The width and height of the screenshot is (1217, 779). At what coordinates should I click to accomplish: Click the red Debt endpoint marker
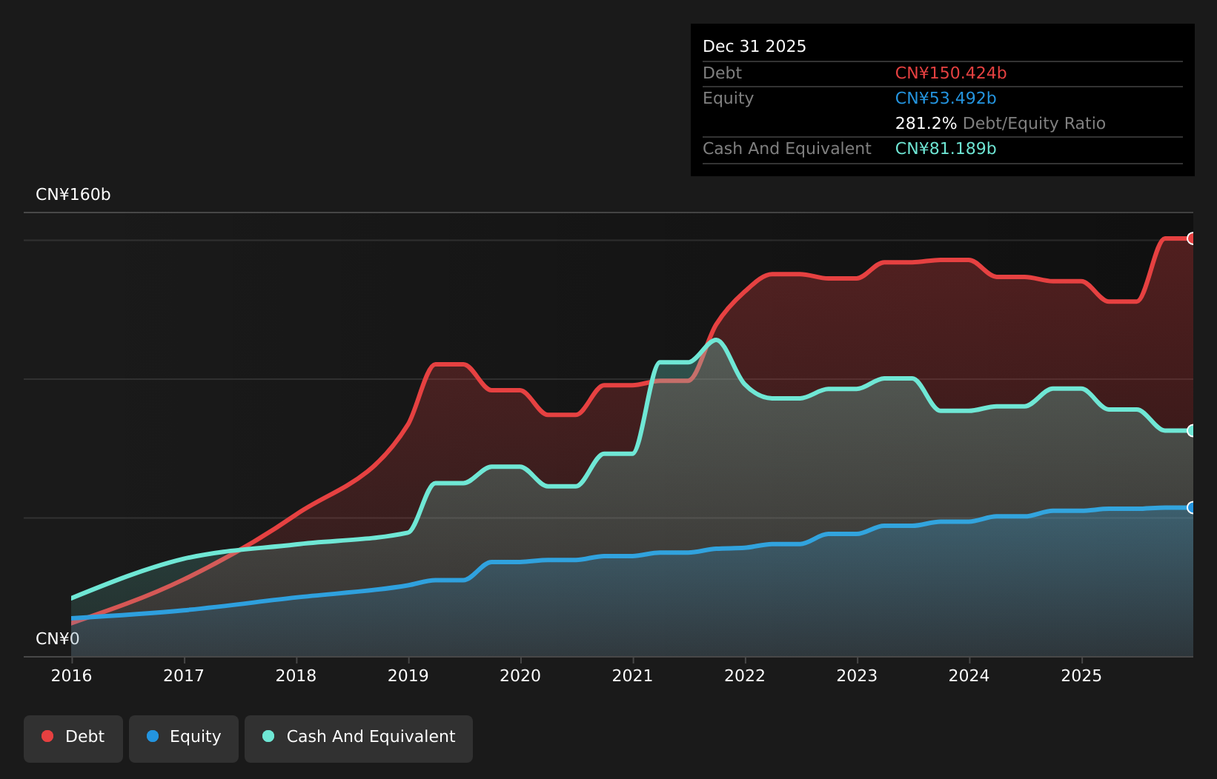pos(1192,238)
